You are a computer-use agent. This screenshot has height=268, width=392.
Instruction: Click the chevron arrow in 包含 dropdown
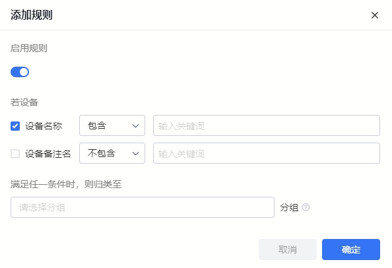coord(135,126)
